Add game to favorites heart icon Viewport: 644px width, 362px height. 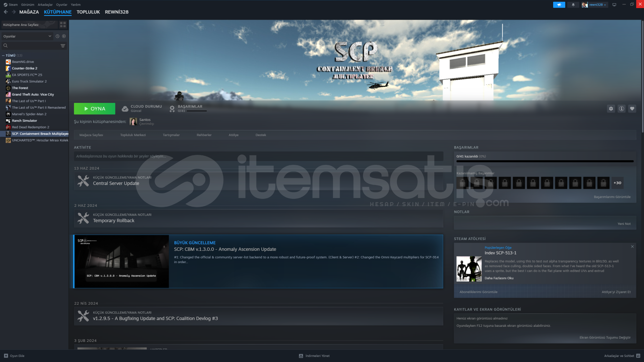(x=632, y=109)
